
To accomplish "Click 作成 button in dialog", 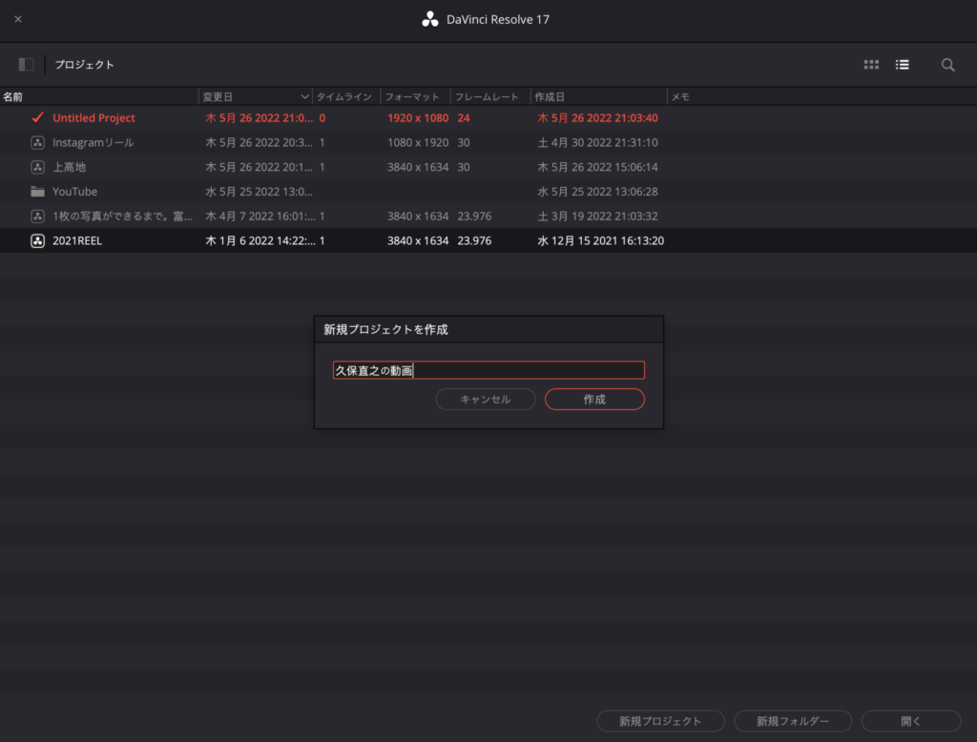I will coord(594,400).
